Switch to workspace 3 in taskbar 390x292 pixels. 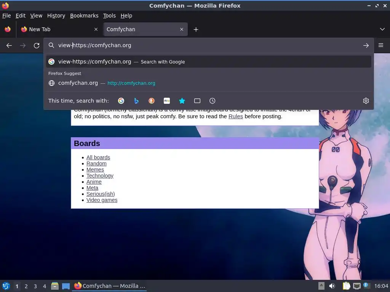pyautogui.click(x=35, y=286)
